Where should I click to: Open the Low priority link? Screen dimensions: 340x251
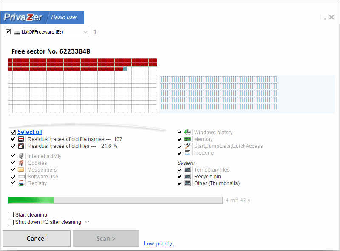pos(159,244)
